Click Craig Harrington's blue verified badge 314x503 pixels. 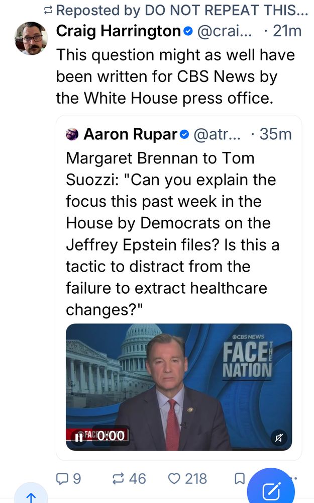188,31
